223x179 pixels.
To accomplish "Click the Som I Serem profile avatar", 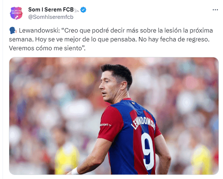I will [16, 13].
